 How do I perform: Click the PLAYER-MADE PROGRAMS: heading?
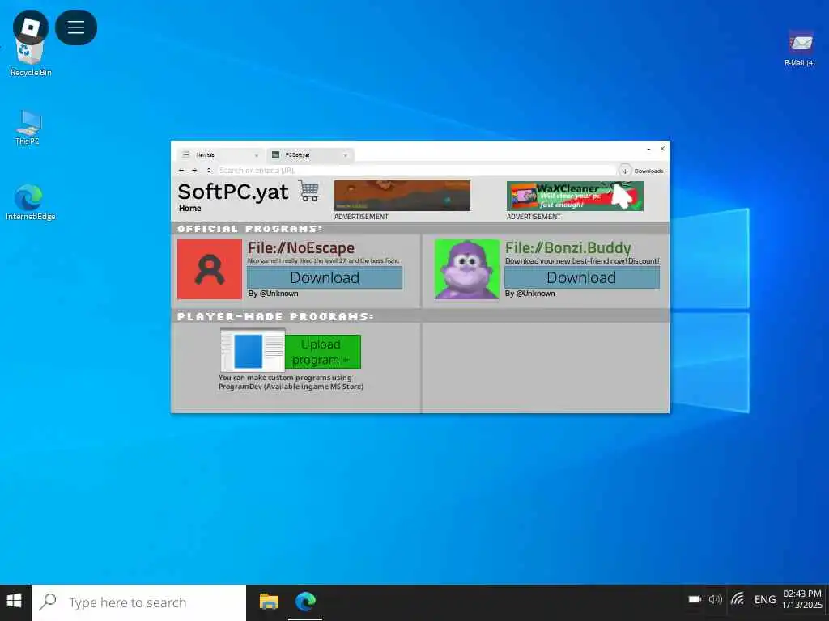coord(275,316)
